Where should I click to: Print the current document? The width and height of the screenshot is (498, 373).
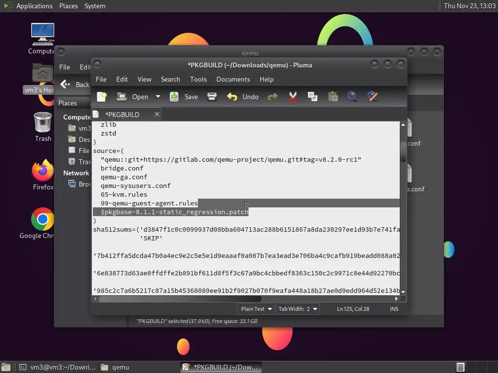coord(212,97)
